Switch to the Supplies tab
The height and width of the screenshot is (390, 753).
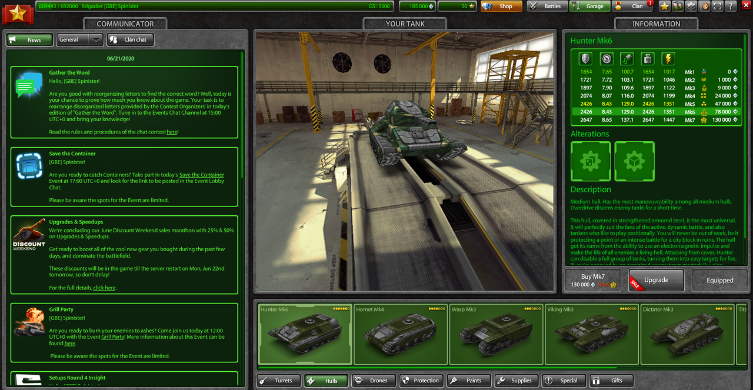pos(517,381)
